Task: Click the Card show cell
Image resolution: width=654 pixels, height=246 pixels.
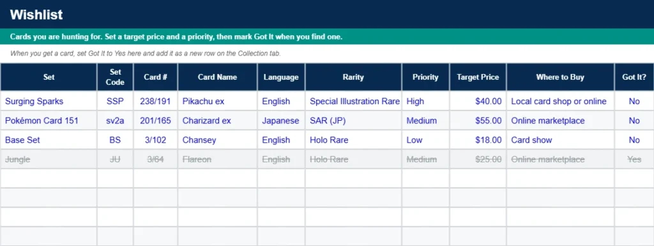Action: pyautogui.click(x=560, y=140)
